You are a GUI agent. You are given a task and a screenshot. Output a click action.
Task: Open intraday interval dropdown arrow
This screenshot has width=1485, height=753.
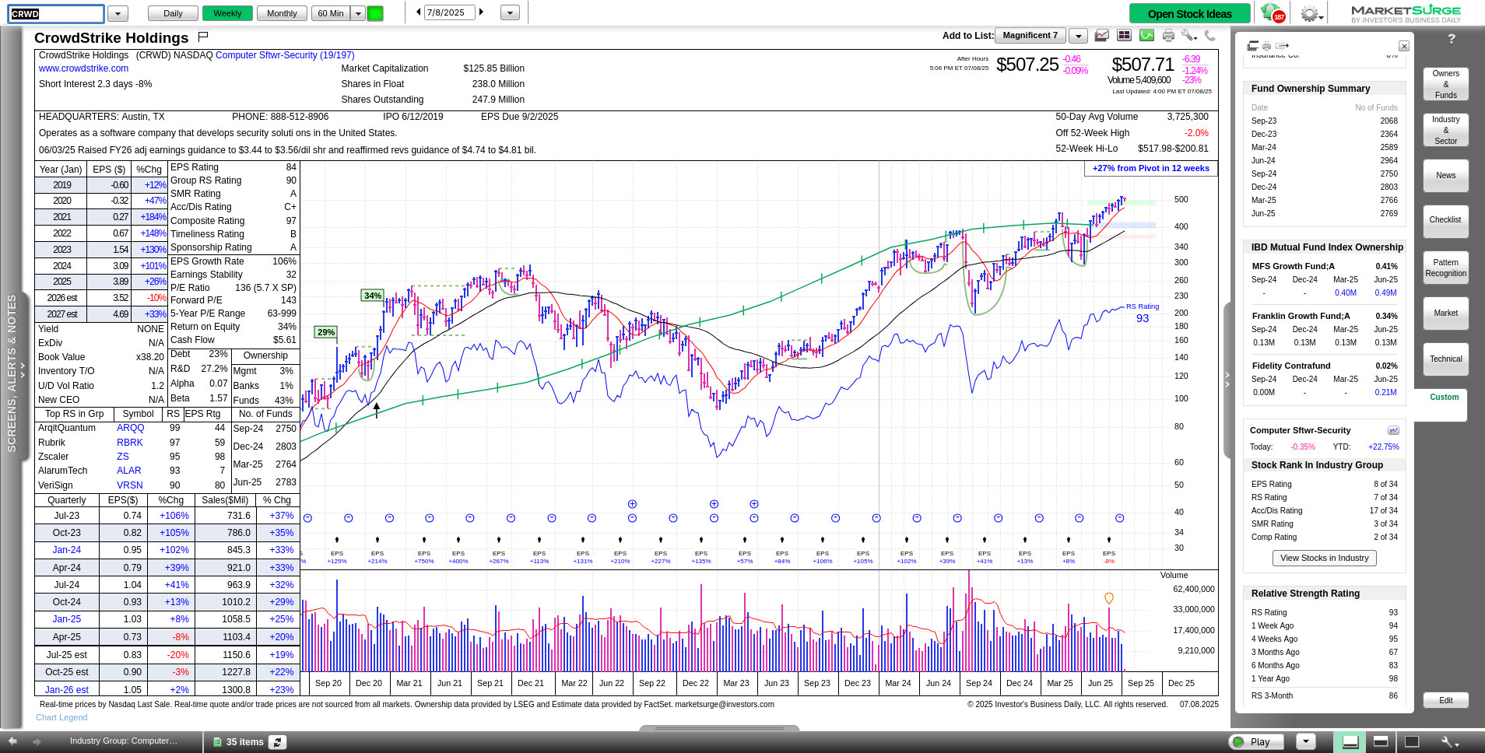(358, 13)
